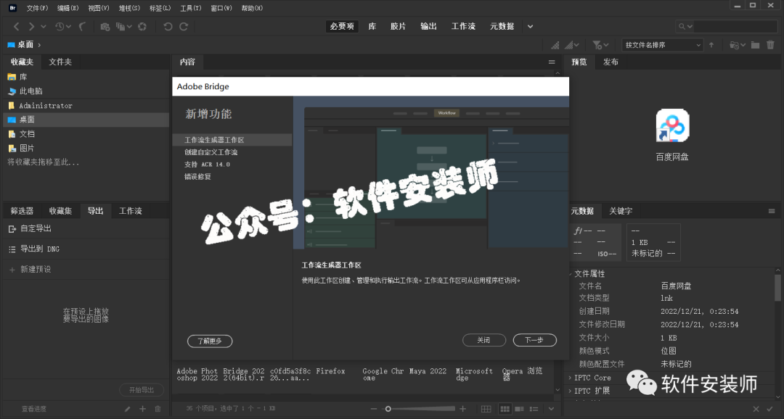This screenshot has height=419, width=784.
Task: Click the boomerang return-to-app icon
Action: (83, 27)
